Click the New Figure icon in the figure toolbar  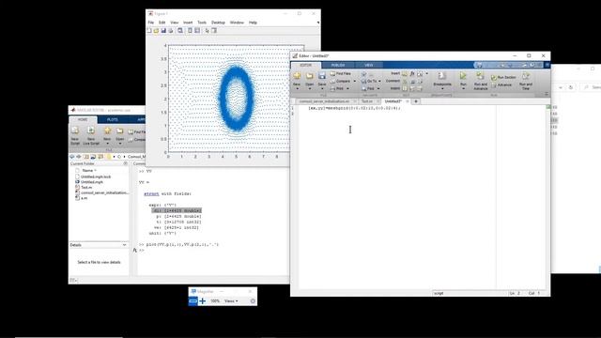[149, 31]
